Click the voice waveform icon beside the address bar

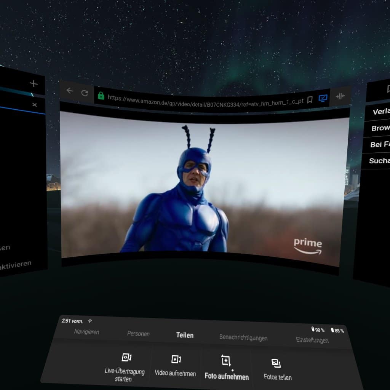(340, 96)
